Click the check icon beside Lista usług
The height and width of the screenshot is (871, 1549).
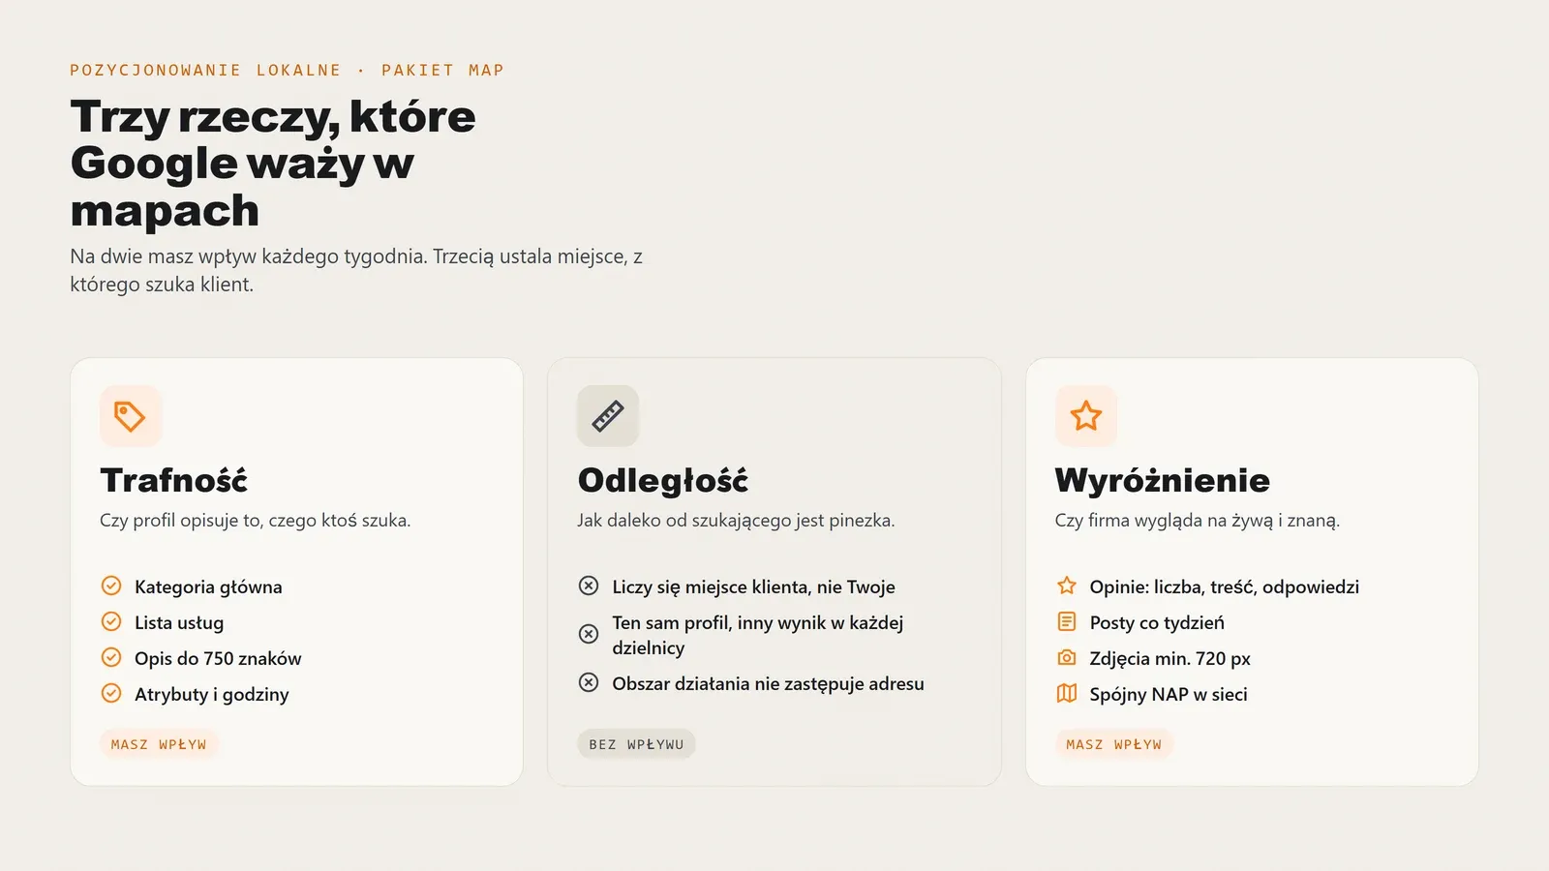pos(111,621)
